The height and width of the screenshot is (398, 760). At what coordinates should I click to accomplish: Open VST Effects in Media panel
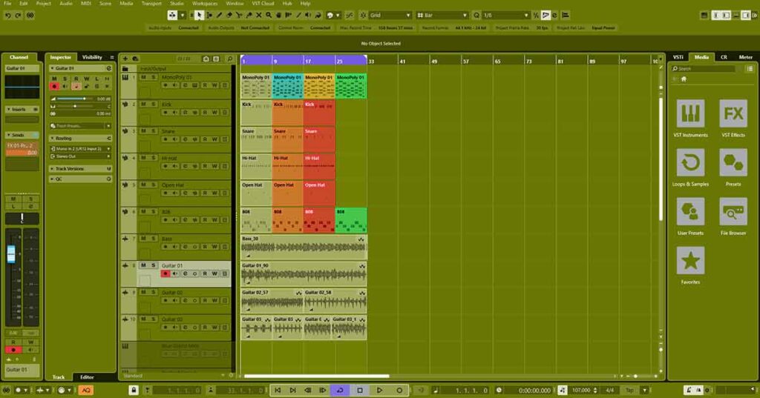click(x=733, y=113)
